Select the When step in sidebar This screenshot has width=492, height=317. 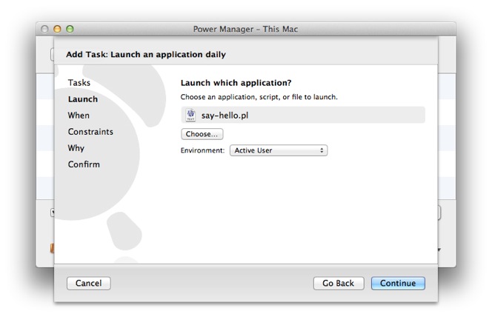[79, 116]
